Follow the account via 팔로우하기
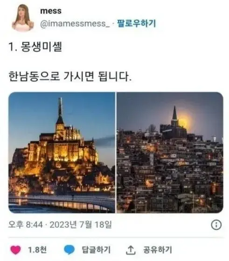This screenshot has width=229, height=261. pyautogui.click(x=137, y=23)
